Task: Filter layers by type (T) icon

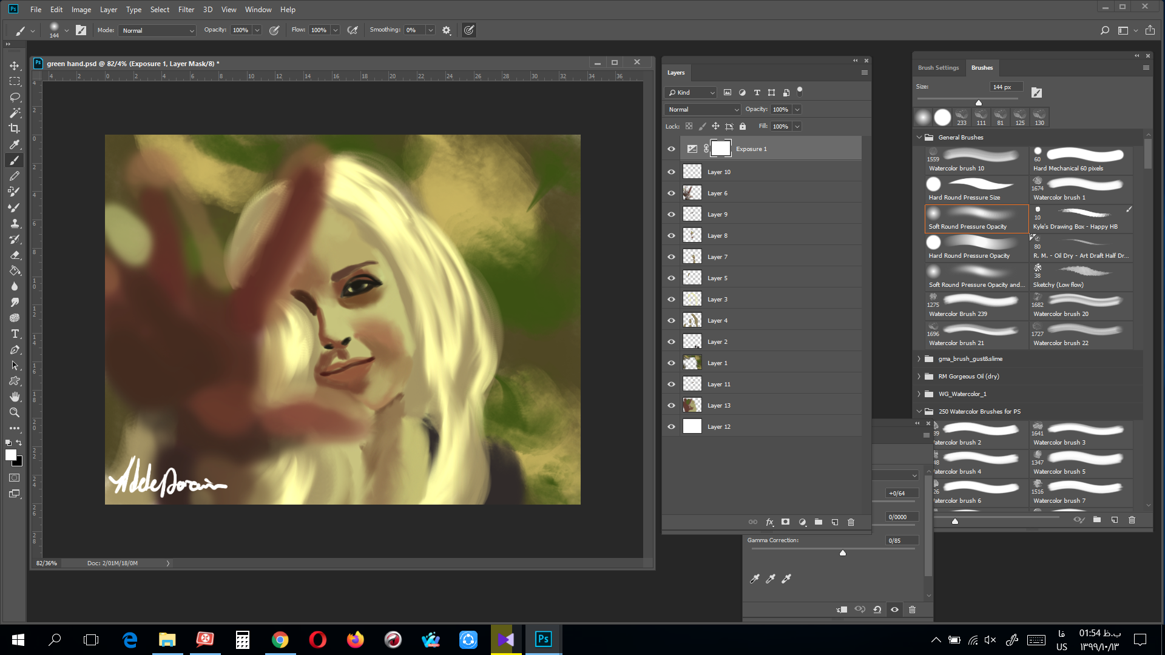Action: 757,93
